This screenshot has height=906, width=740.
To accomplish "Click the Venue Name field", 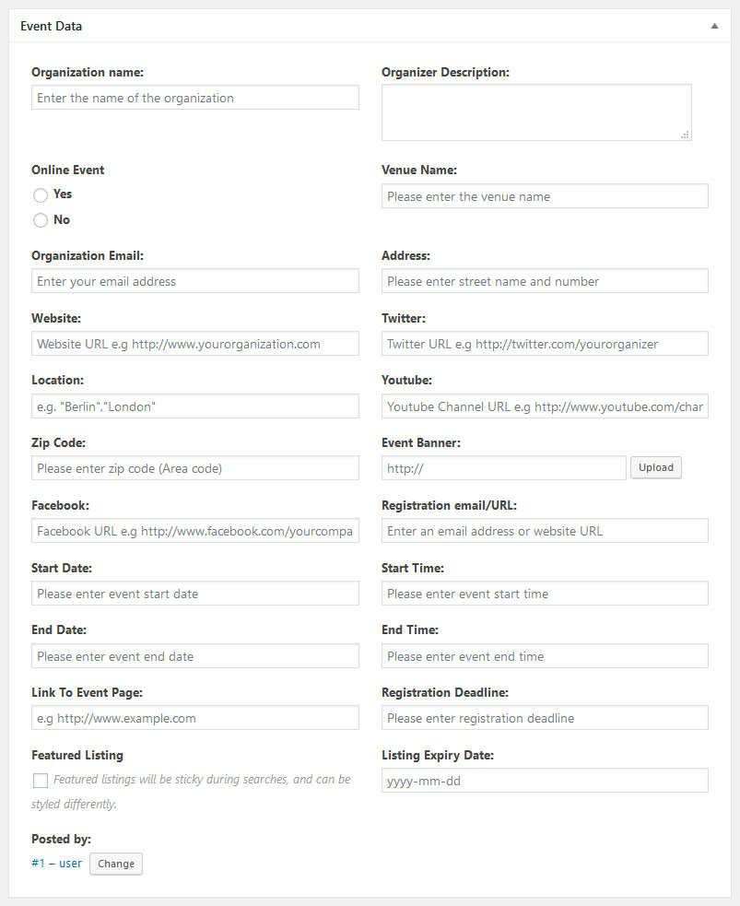I will coord(545,196).
